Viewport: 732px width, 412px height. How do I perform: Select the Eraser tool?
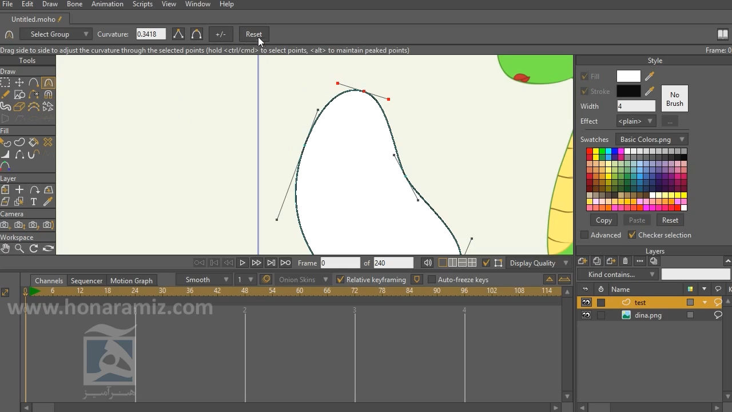coord(19,106)
